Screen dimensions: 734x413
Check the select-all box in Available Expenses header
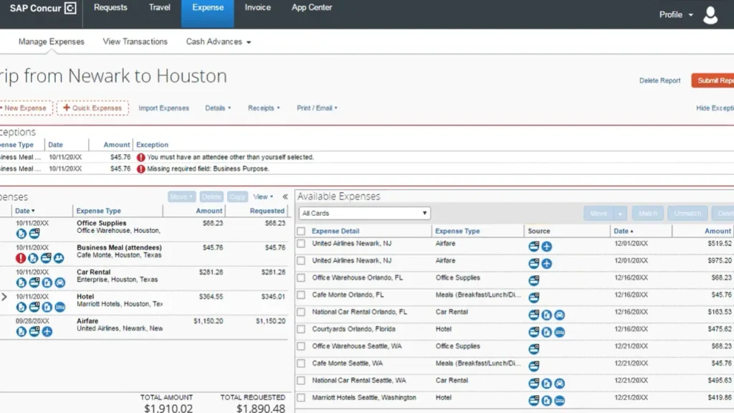coord(301,231)
